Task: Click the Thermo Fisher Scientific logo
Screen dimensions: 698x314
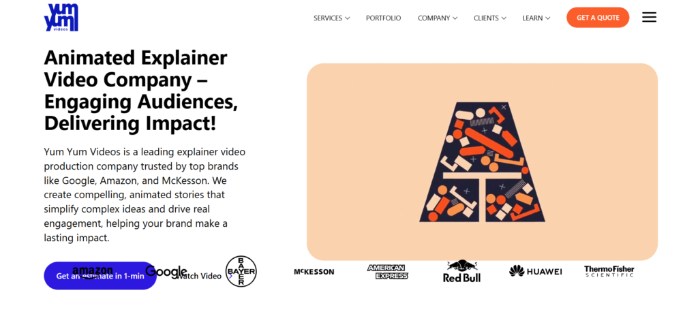Action: (609, 271)
